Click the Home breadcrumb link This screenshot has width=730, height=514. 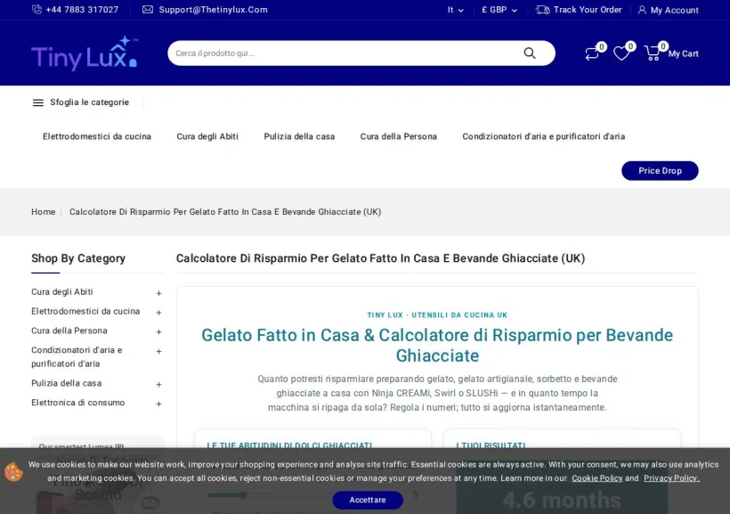pos(44,212)
